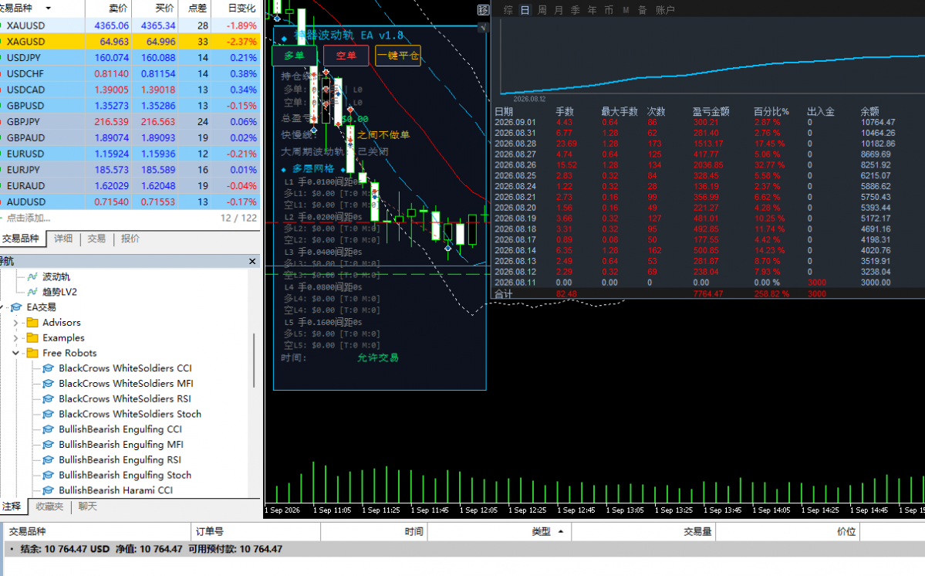Click the 结余 10 764.47 USD balance line
This screenshot has width=925, height=576.
pyautogui.click(x=151, y=549)
